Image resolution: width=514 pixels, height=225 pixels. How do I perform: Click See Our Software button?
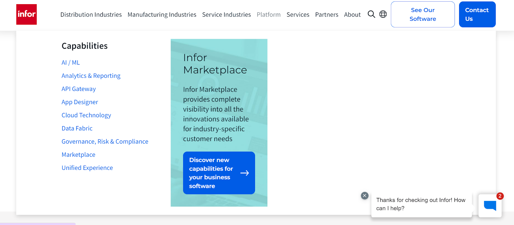(423, 14)
